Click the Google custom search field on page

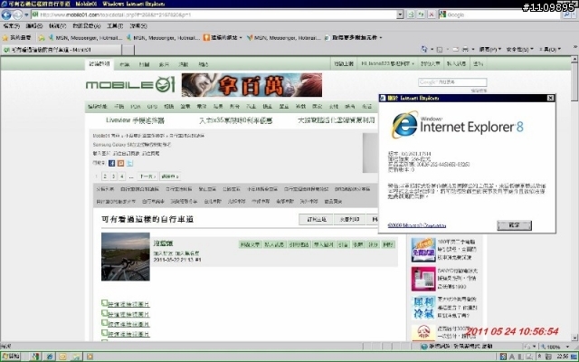[x=452, y=82]
